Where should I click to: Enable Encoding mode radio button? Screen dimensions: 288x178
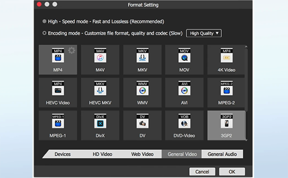(x=44, y=33)
